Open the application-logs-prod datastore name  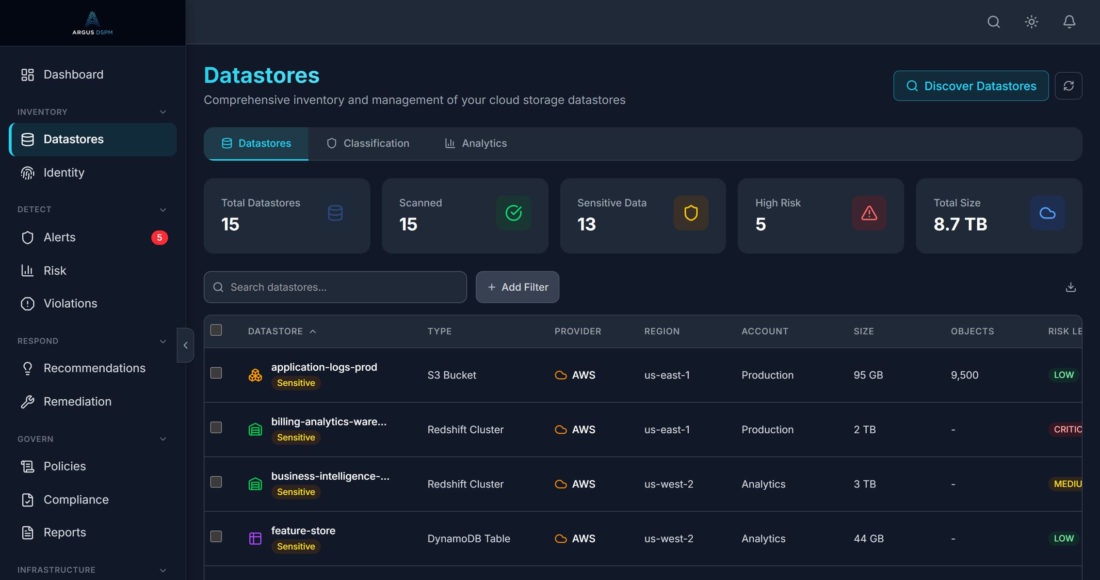click(324, 367)
